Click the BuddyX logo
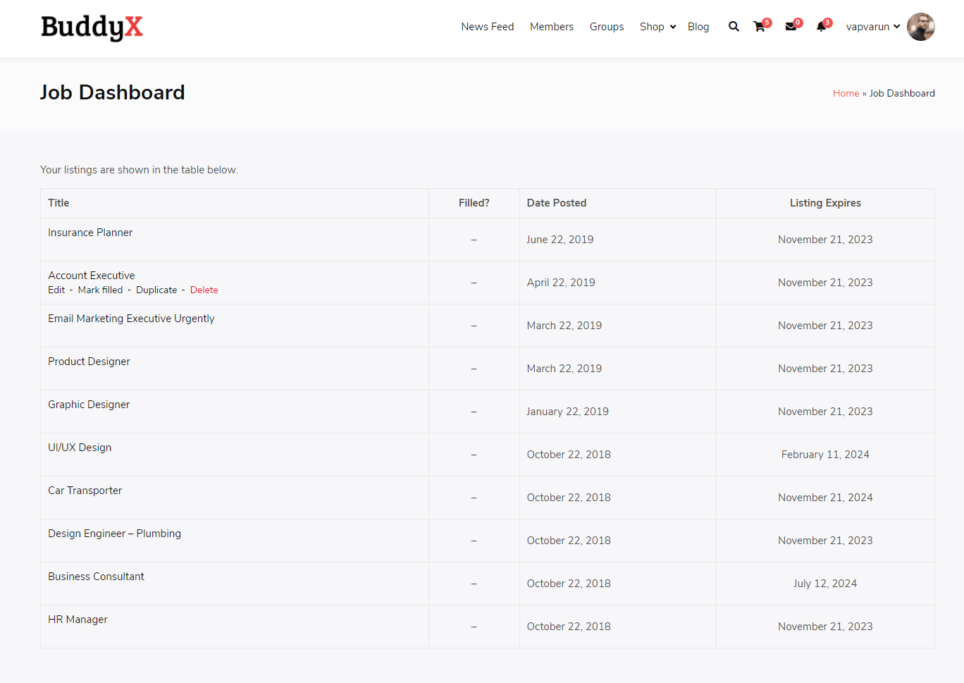964x683 pixels. click(92, 27)
